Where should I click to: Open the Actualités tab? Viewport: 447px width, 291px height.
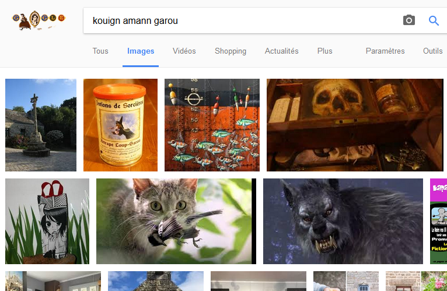tap(281, 51)
